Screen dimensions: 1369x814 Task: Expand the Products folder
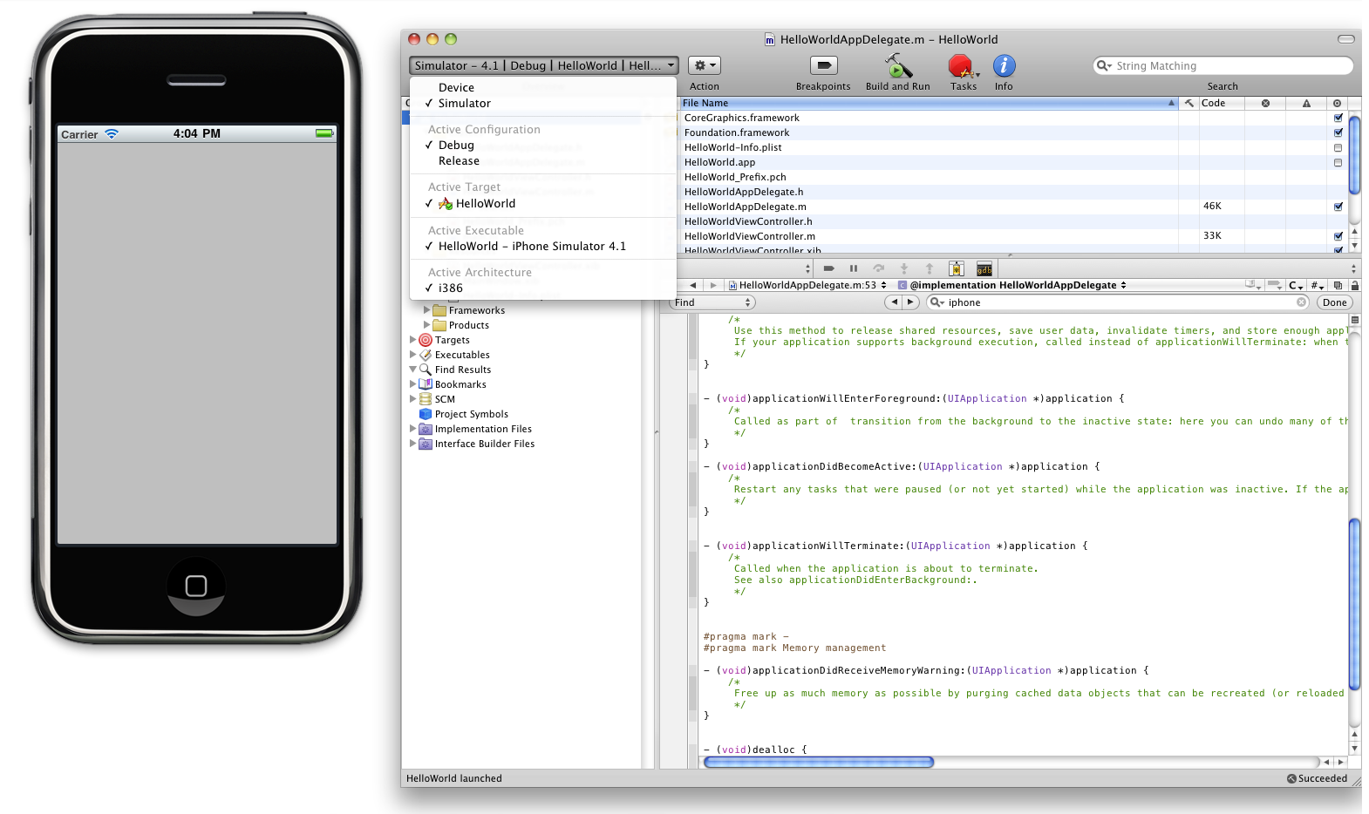coord(427,324)
